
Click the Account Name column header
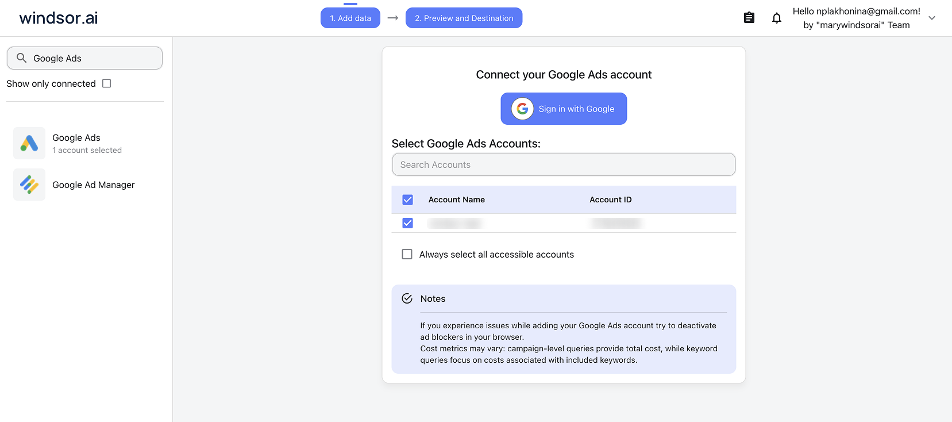(x=457, y=200)
